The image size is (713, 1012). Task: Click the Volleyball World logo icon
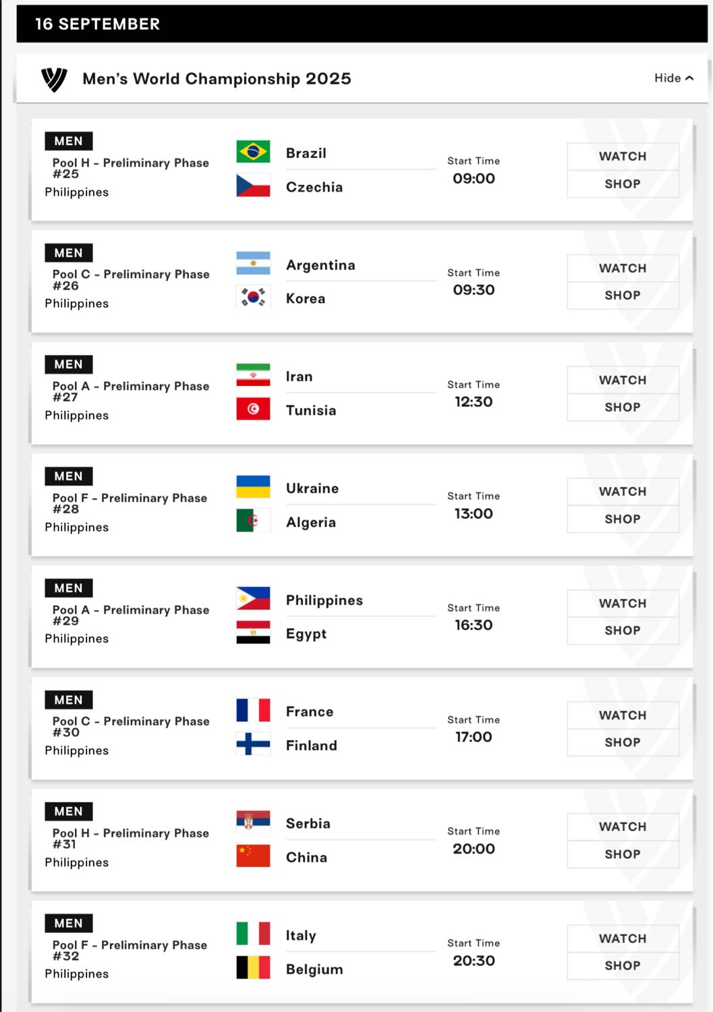pos(54,79)
